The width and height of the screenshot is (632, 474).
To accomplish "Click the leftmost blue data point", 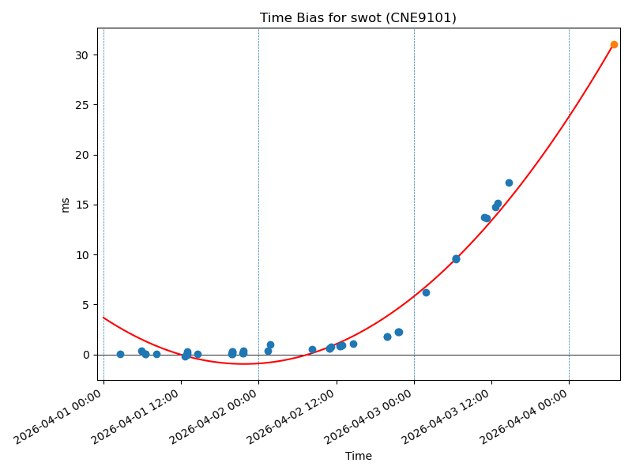I will click(x=120, y=354).
